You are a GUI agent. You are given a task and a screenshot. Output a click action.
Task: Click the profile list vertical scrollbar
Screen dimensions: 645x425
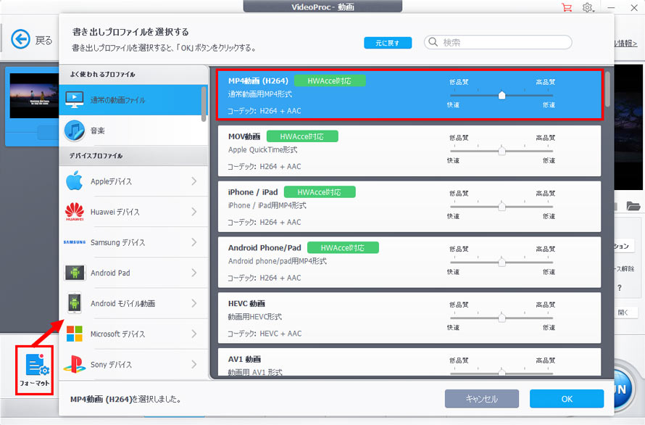tap(607, 89)
